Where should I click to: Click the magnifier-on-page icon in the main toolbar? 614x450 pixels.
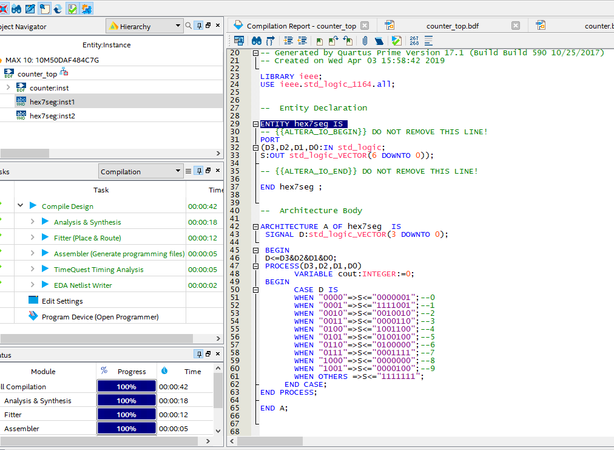click(44, 9)
